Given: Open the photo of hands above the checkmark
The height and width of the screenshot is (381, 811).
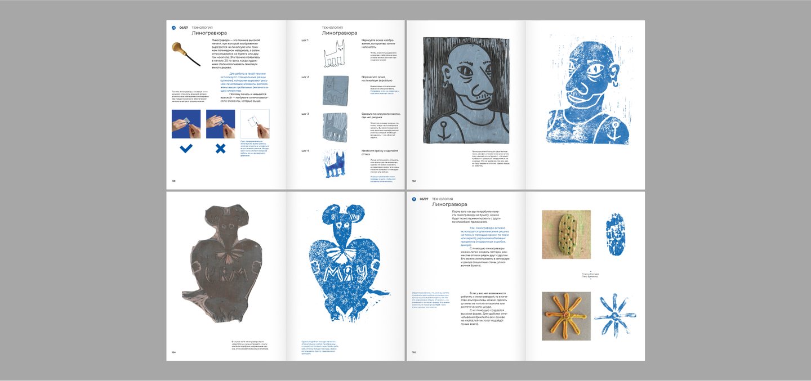Looking at the screenshot, I should [x=186, y=124].
